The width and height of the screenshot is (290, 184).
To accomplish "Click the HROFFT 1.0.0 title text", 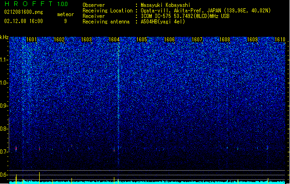I will coord(36,4).
